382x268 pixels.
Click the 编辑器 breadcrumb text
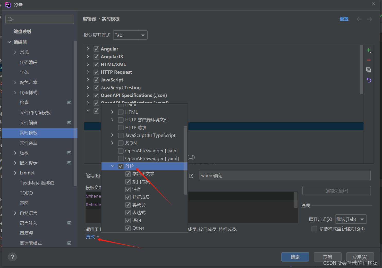[x=89, y=19]
